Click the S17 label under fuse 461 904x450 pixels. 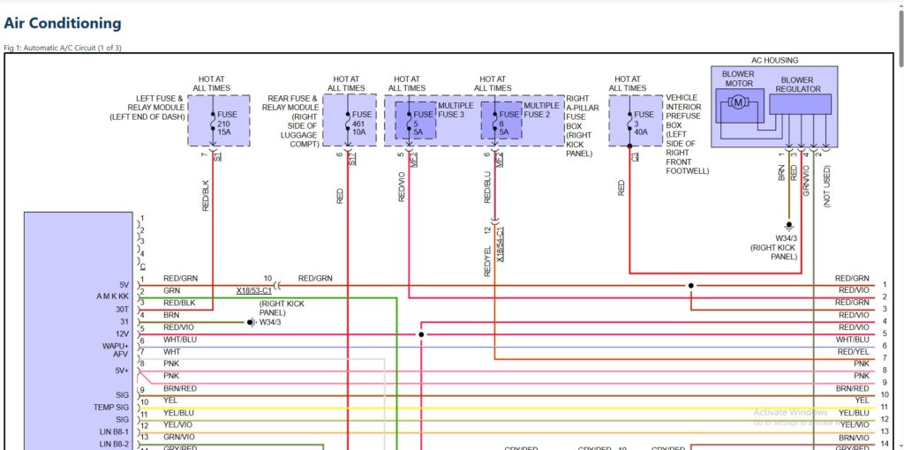352,159
